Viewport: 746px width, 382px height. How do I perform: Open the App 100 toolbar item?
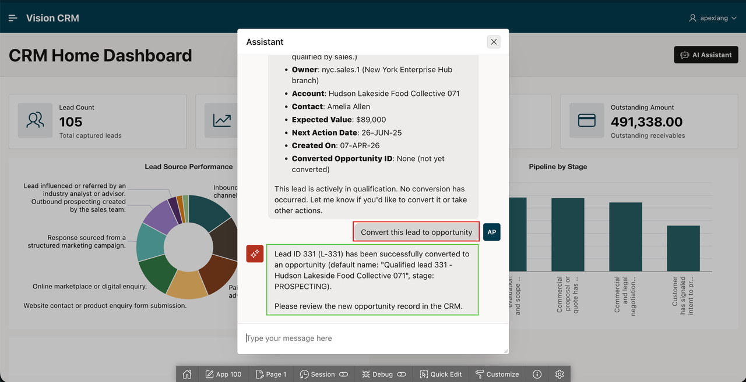click(x=223, y=374)
